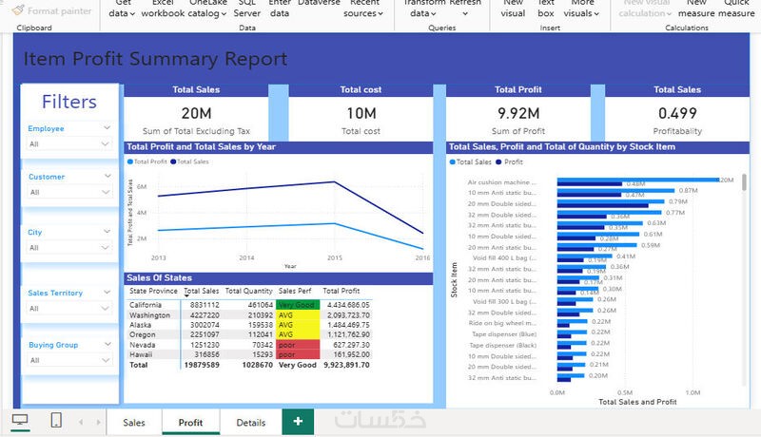Click the Total Sales legend marker in line chart
Viewport: 761px width, 437px height.
coord(173,161)
